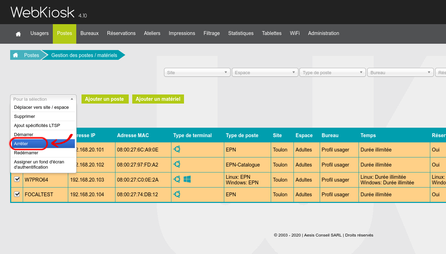Click Profil usager in FOCALTEST row
This screenshot has width=446, height=254.
tap(335, 195)
